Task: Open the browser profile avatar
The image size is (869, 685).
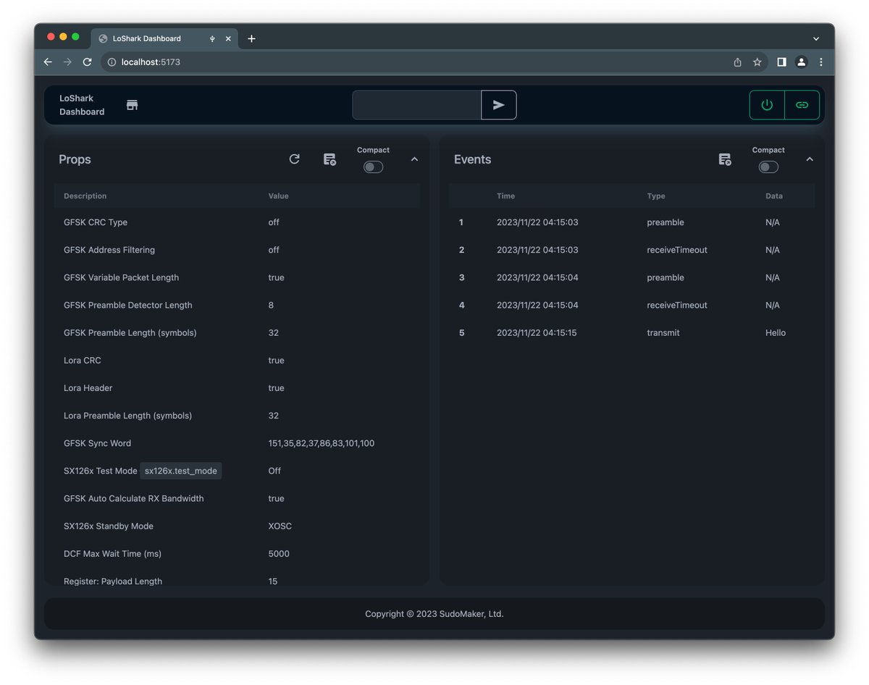Action: pyautogui.click(x=801, y=62)
